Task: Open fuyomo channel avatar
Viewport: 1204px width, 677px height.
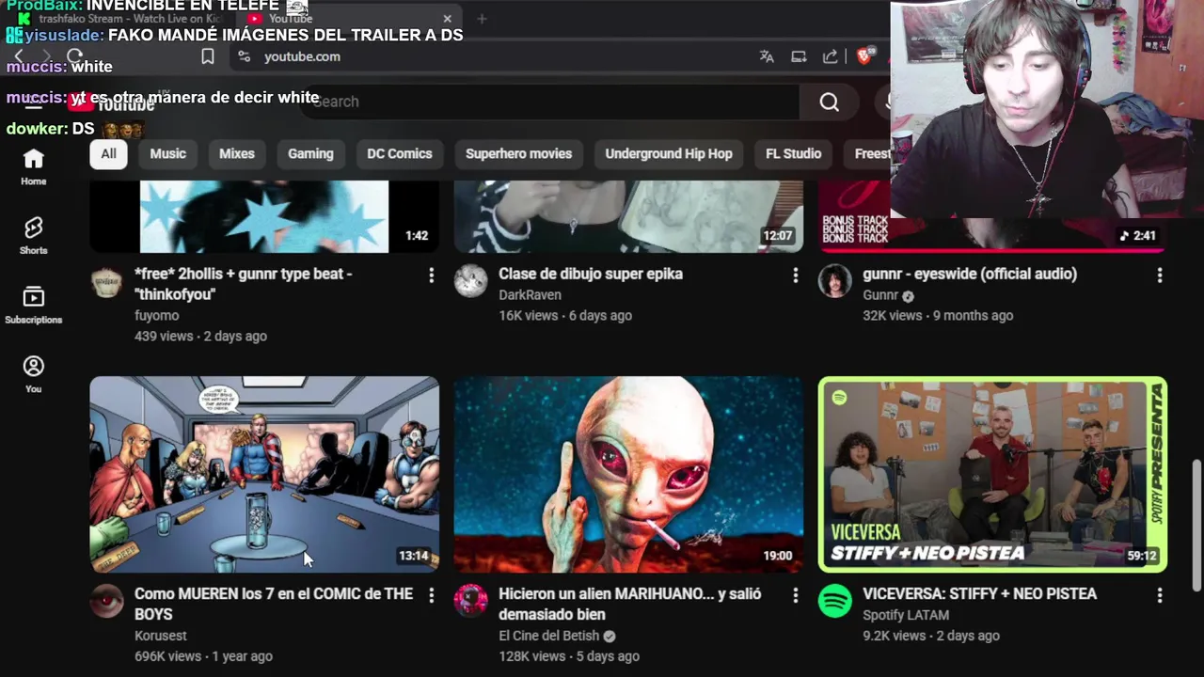Action: tap(106, 281)
